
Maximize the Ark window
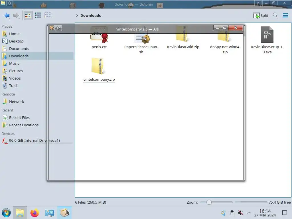tap(225, 28)
